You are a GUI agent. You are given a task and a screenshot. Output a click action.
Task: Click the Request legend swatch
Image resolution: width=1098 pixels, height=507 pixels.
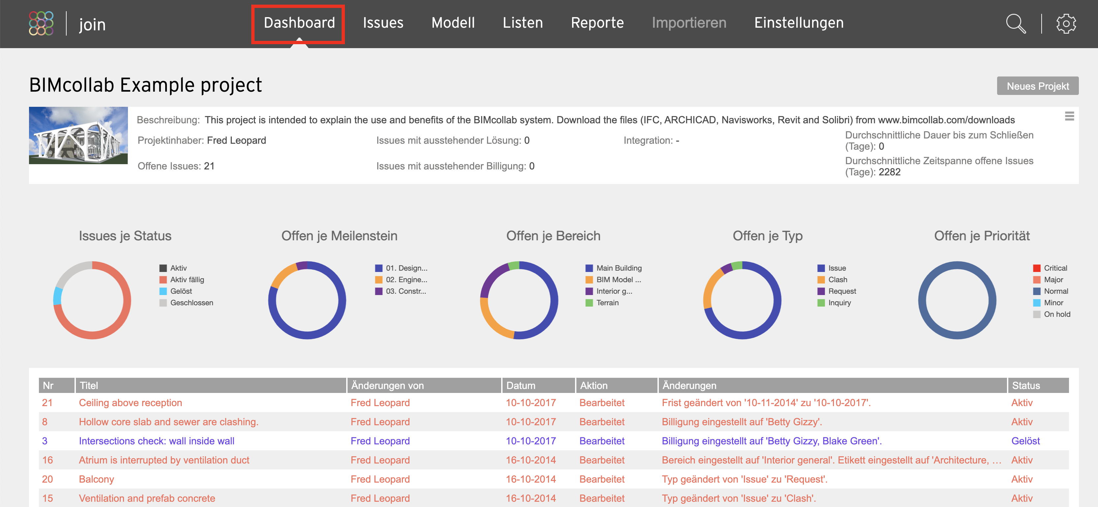coord(821,291)
